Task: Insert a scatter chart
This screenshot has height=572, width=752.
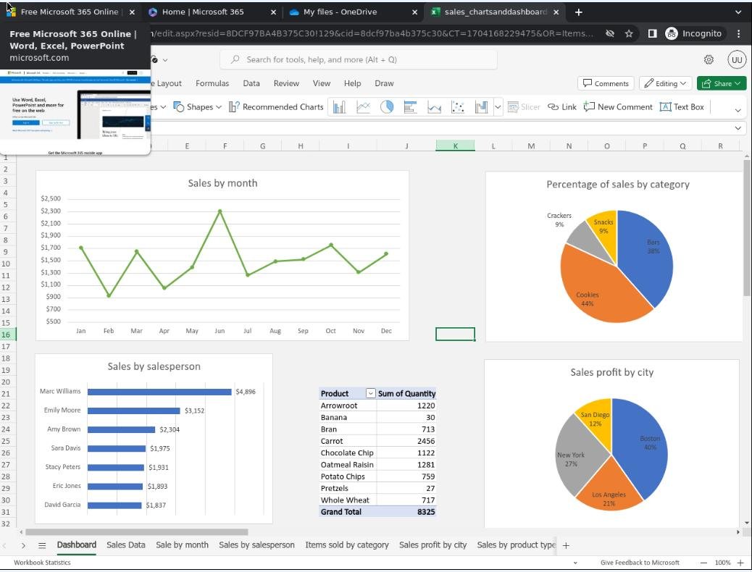Action: point(458,107)
